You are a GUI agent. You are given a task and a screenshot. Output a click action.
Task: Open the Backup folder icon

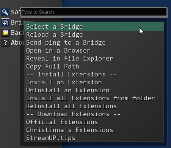[5, 33]
